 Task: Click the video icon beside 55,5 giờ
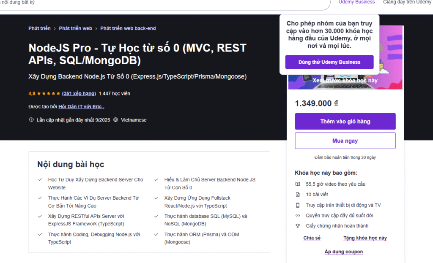298,184
